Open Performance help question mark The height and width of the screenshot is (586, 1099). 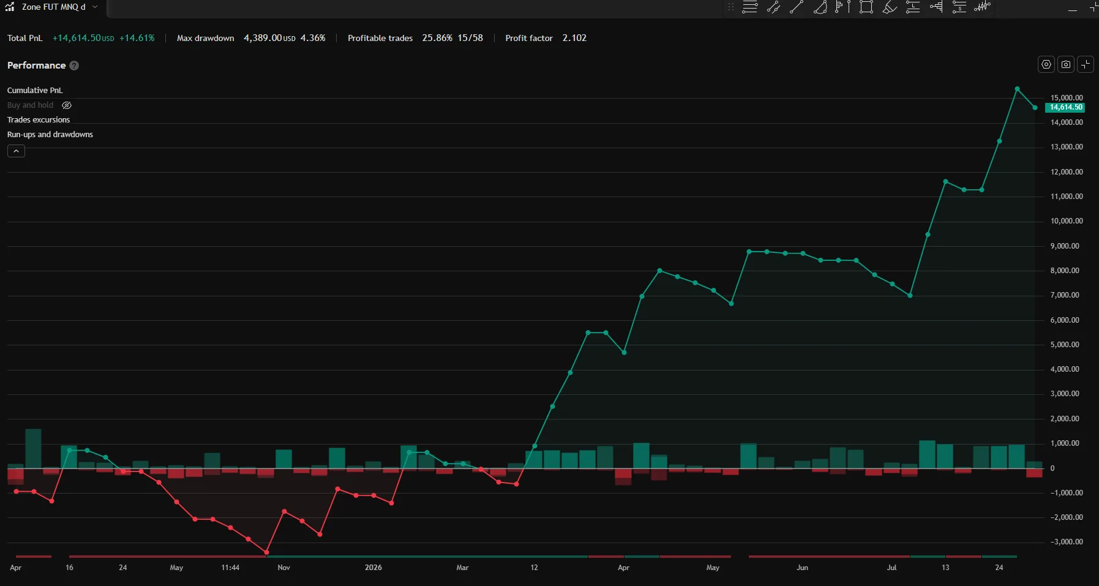tap(74, 66)
